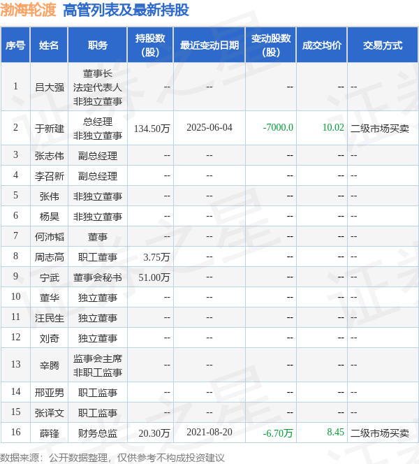Select the 成交均价 column header

(x=322, y=45)
